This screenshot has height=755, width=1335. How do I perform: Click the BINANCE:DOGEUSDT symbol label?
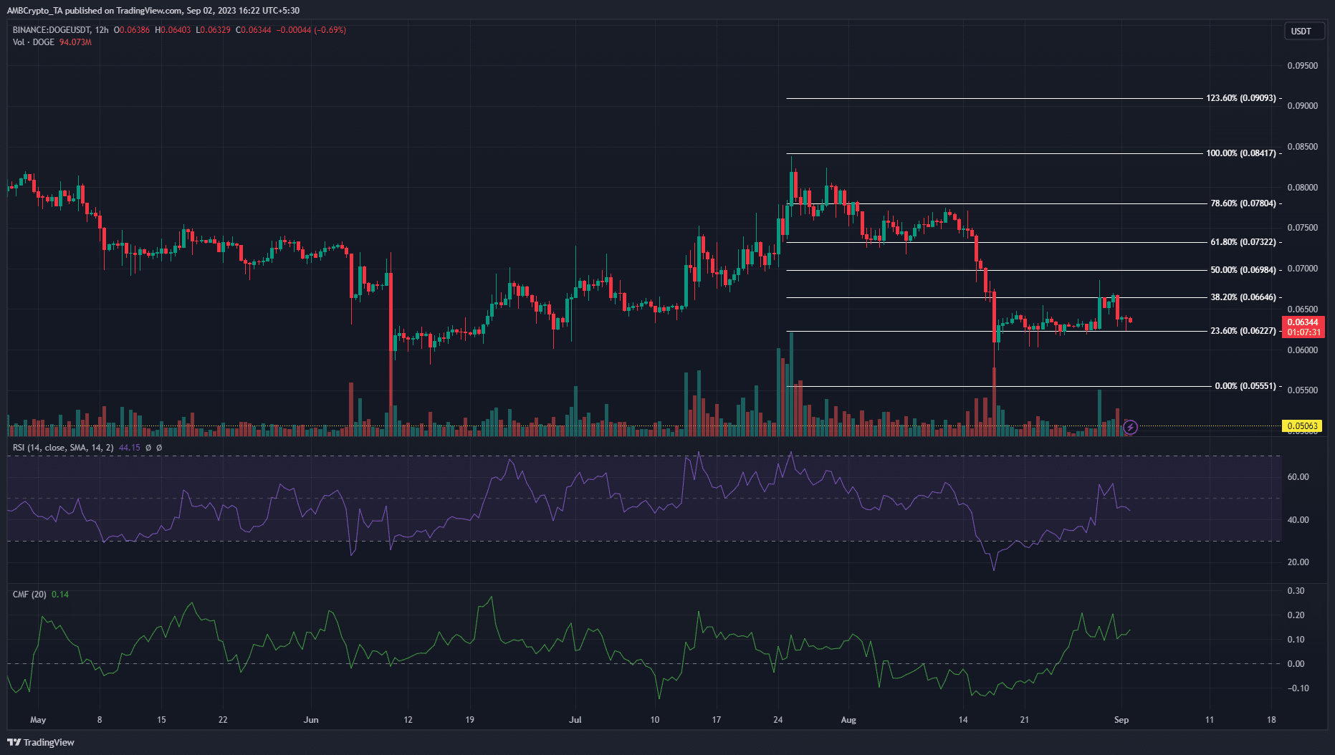click(x=52, y=30)
